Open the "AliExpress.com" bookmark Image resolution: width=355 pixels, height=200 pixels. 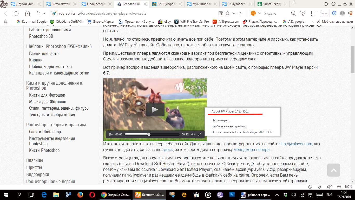(x=226, y=22)
